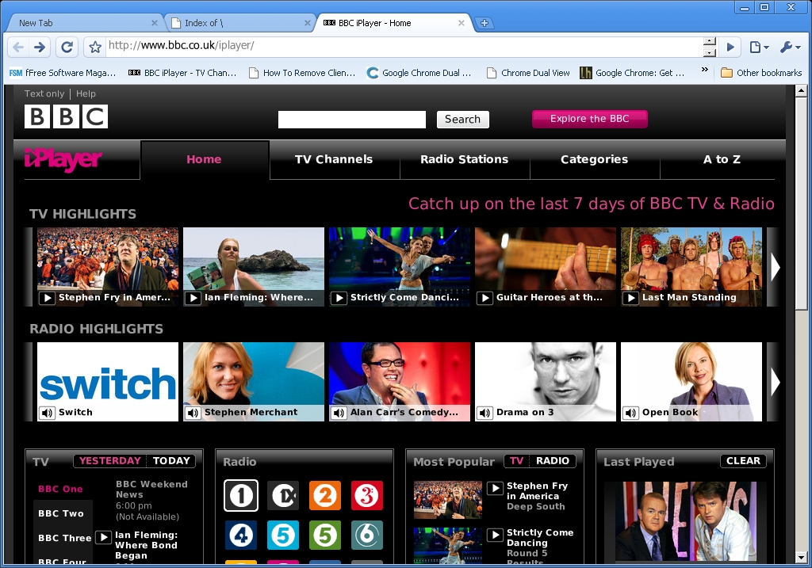812x568 pixels.
Task: Click the scrollbar up arrow
Action: pyautogui.click(x=801, y=91)
